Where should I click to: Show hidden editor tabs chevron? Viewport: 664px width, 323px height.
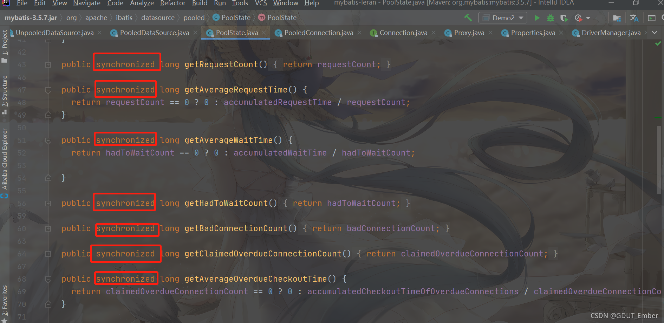click(655, 33)
